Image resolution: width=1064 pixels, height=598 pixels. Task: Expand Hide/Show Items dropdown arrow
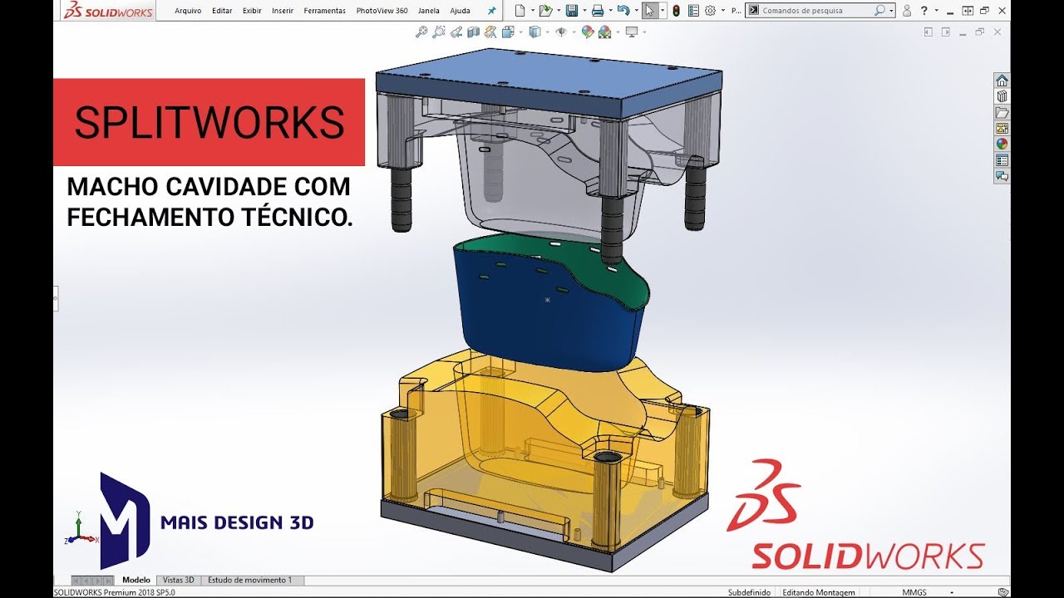[574, 32]
